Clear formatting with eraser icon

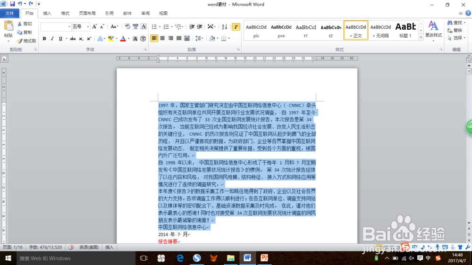coord(127,27)
